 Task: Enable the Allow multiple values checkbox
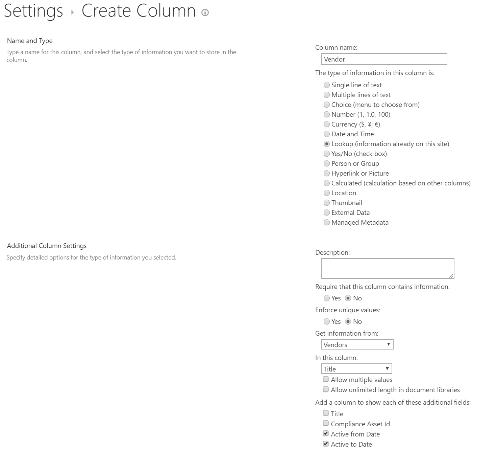tap(325, 379)
